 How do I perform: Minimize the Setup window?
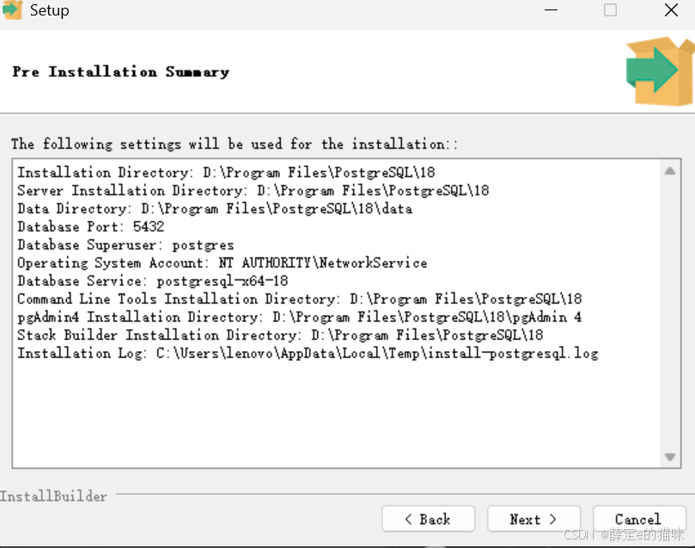tap(551, 9)
